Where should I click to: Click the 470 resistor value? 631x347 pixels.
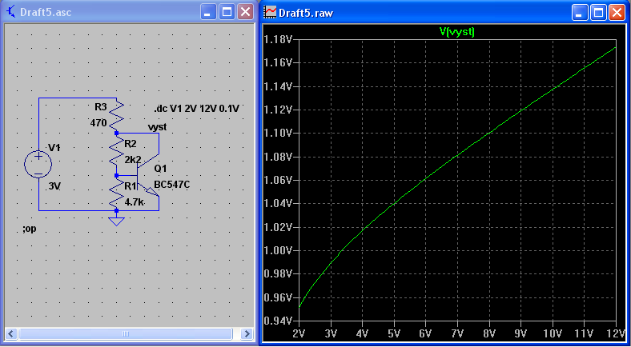point(98,123)
